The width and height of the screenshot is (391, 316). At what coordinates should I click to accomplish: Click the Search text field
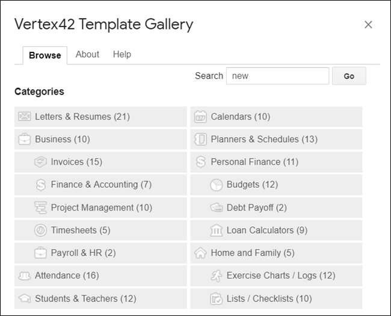(x=277, y=76)
